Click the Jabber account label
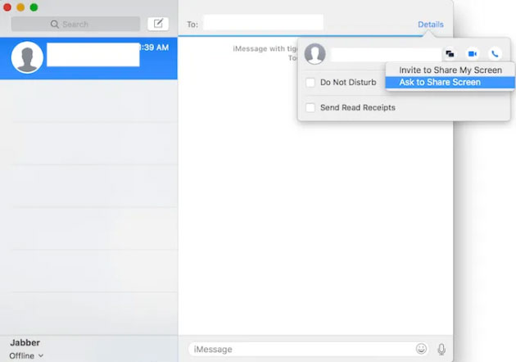 (x=25, y=342)
